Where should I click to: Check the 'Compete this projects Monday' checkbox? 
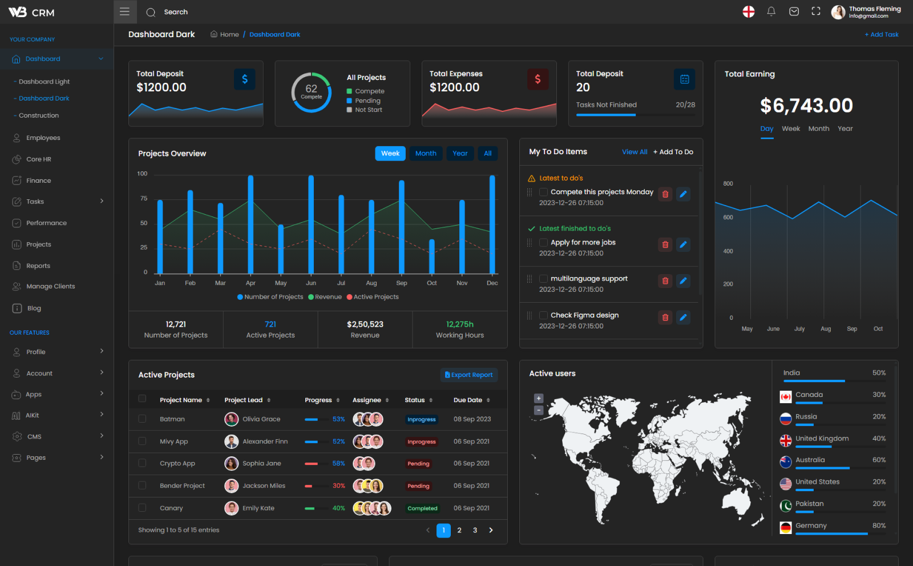click(543, 192)
